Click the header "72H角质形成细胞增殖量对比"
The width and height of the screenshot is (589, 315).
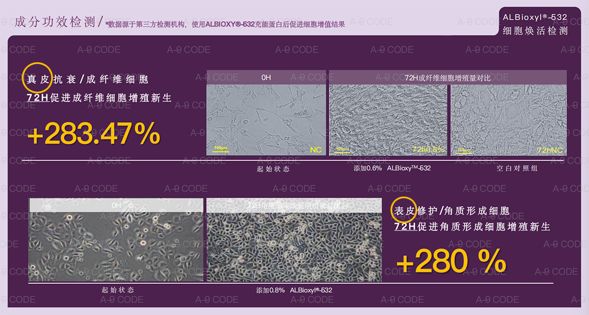coord(294,205)
